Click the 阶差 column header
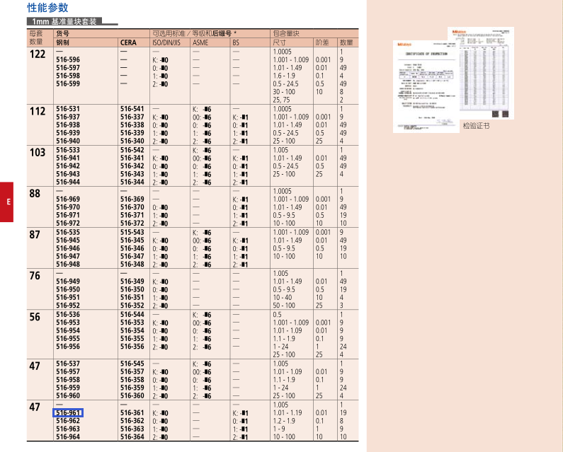This screenshot has width=563, height=452. [322, 42]
